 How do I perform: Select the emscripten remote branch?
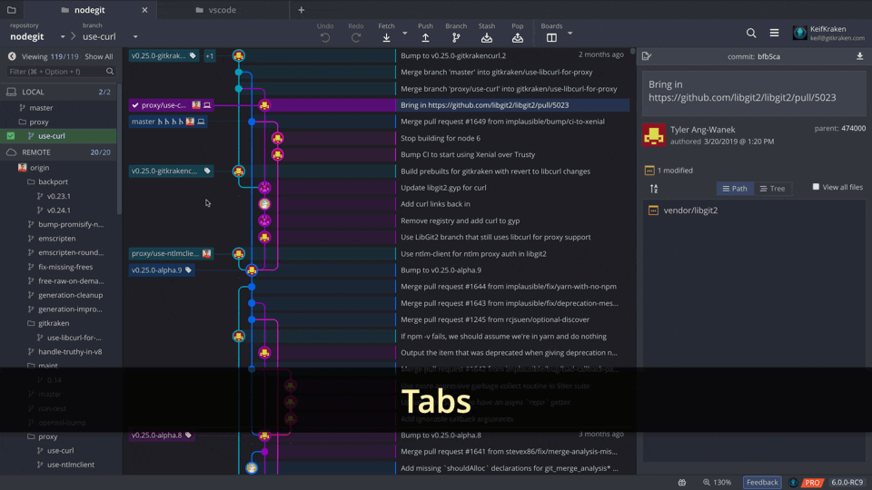56,239
